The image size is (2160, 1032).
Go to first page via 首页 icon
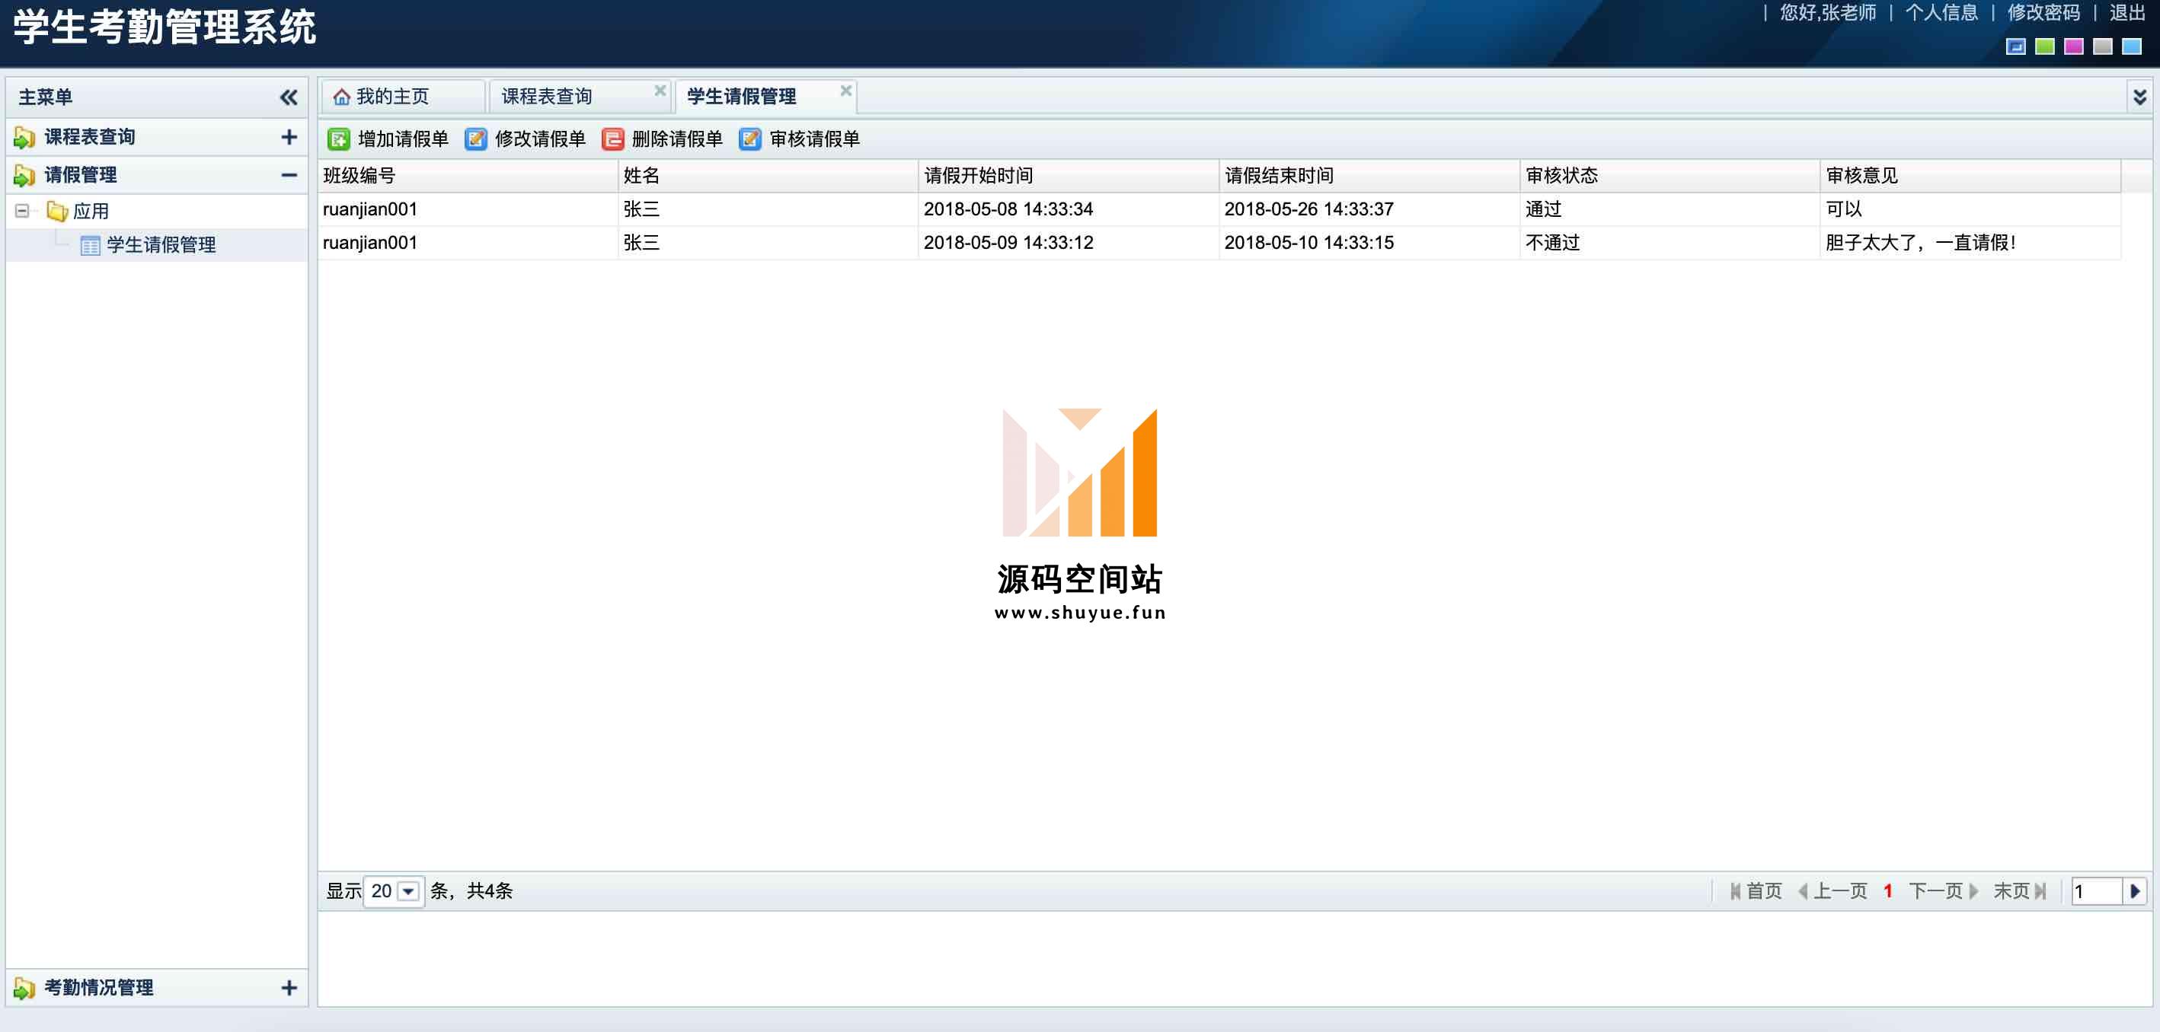point(1736,891)
